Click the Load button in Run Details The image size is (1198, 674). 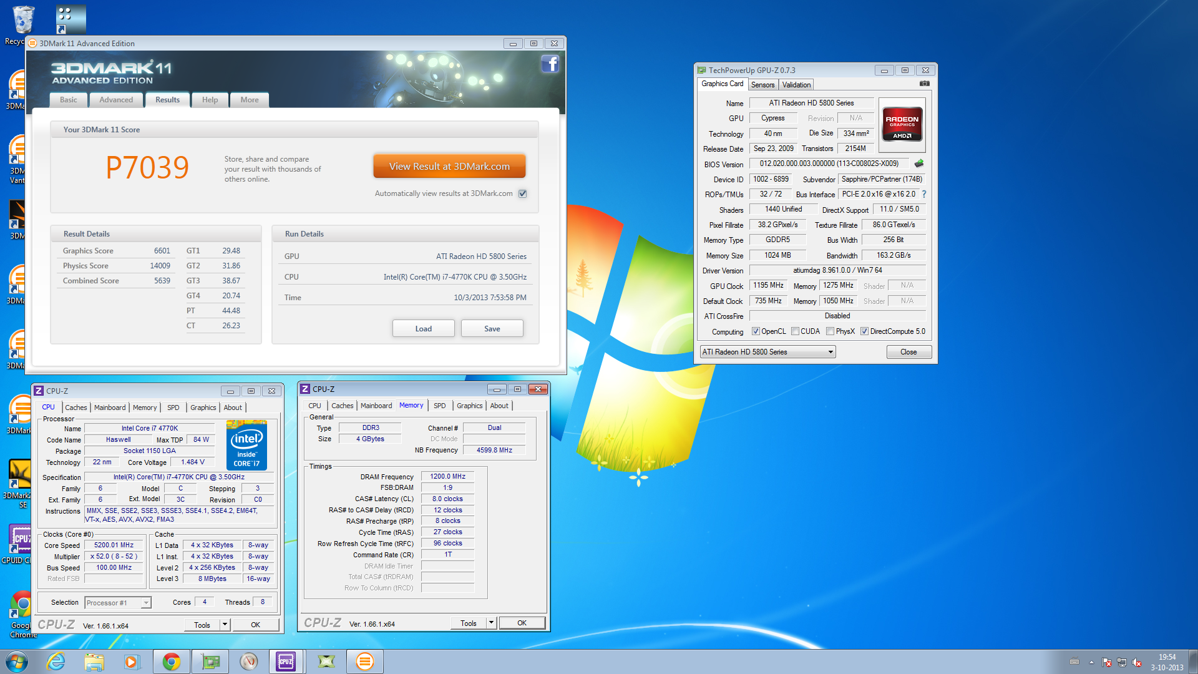click(423, 329)
